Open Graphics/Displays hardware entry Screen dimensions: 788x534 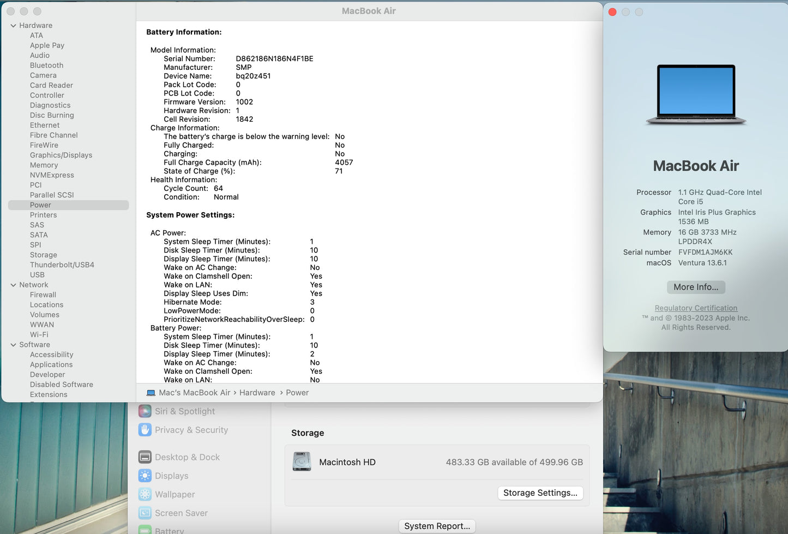tap(61, 155)
